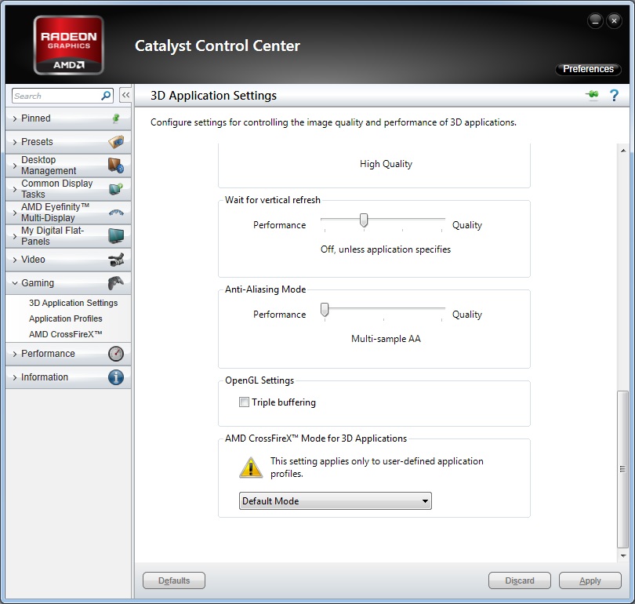Click the Video camcorder icon
The image size is (635, 604).
pyautogui.click(x=116, y=260)
